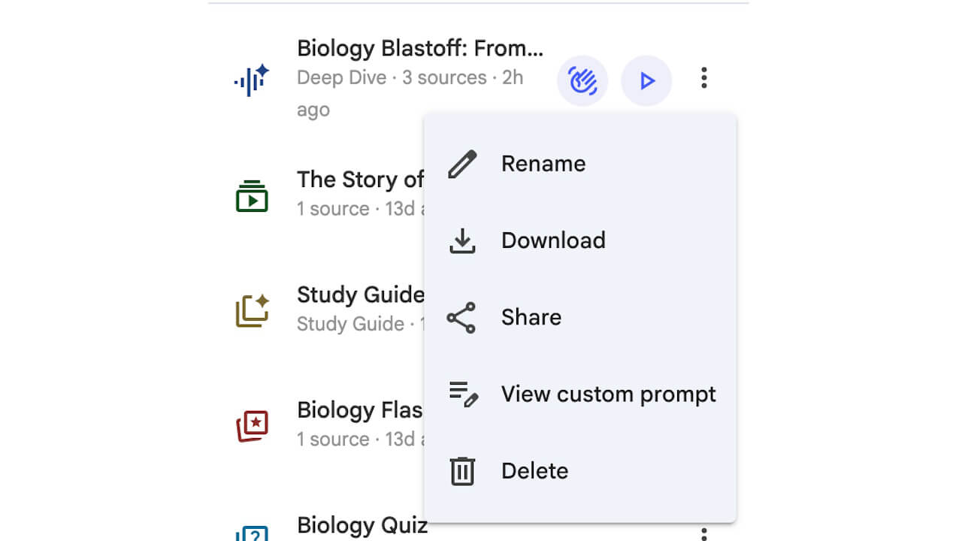The width and height of the screenshot is (962, 541).
Task: Choose Download in the context menu
Action: point(552,240)
